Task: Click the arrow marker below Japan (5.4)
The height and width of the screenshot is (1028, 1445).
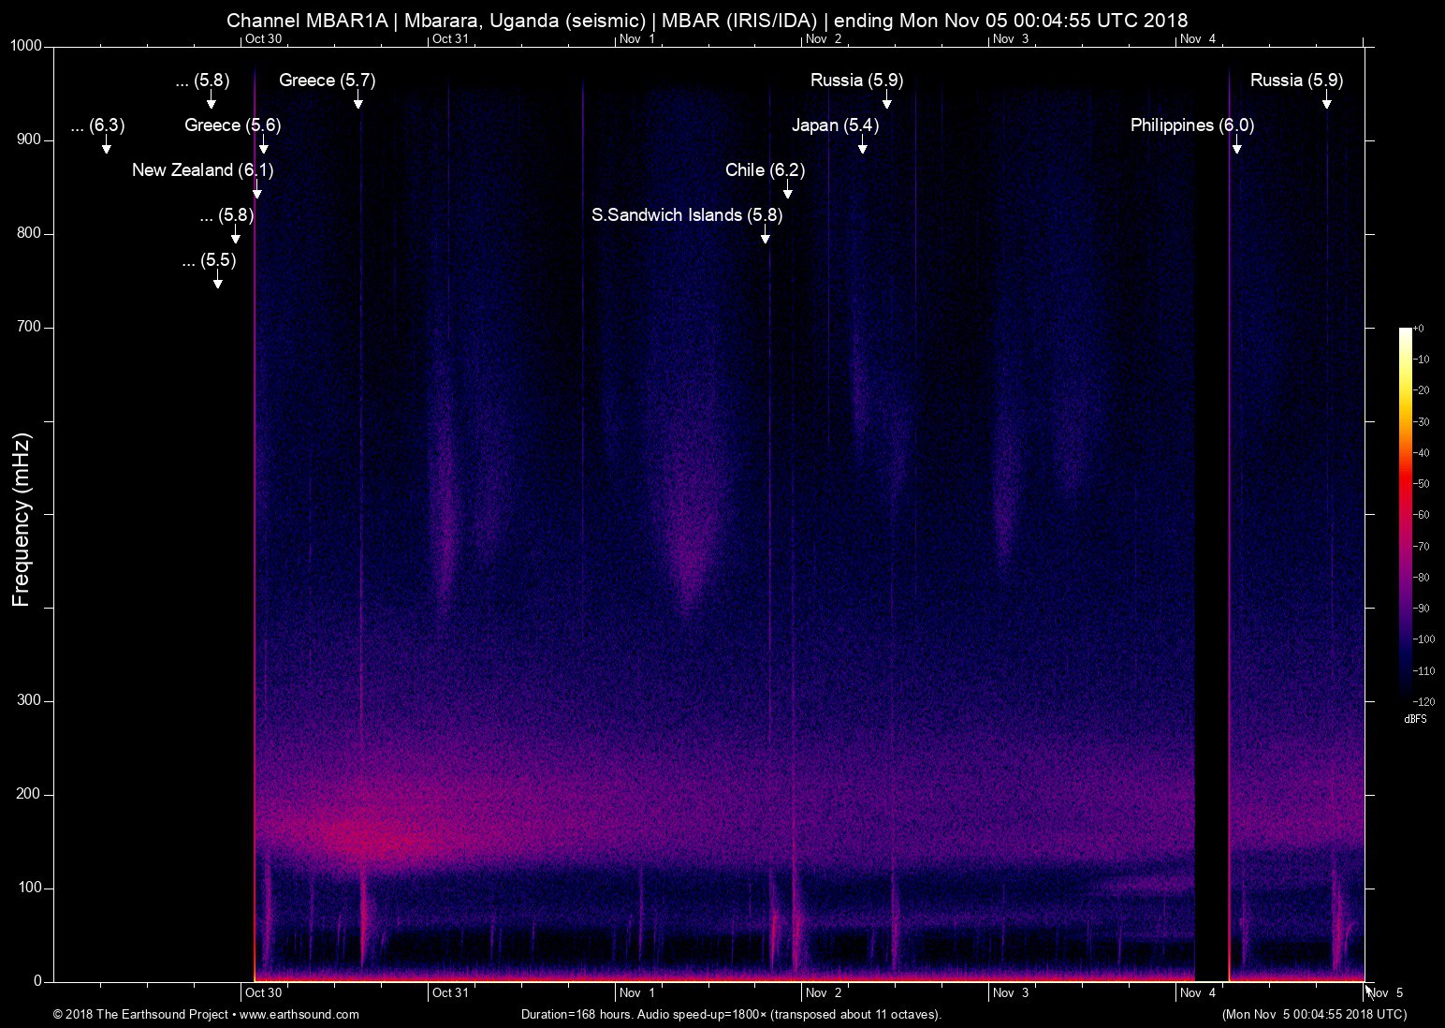Action: point(863,148)
